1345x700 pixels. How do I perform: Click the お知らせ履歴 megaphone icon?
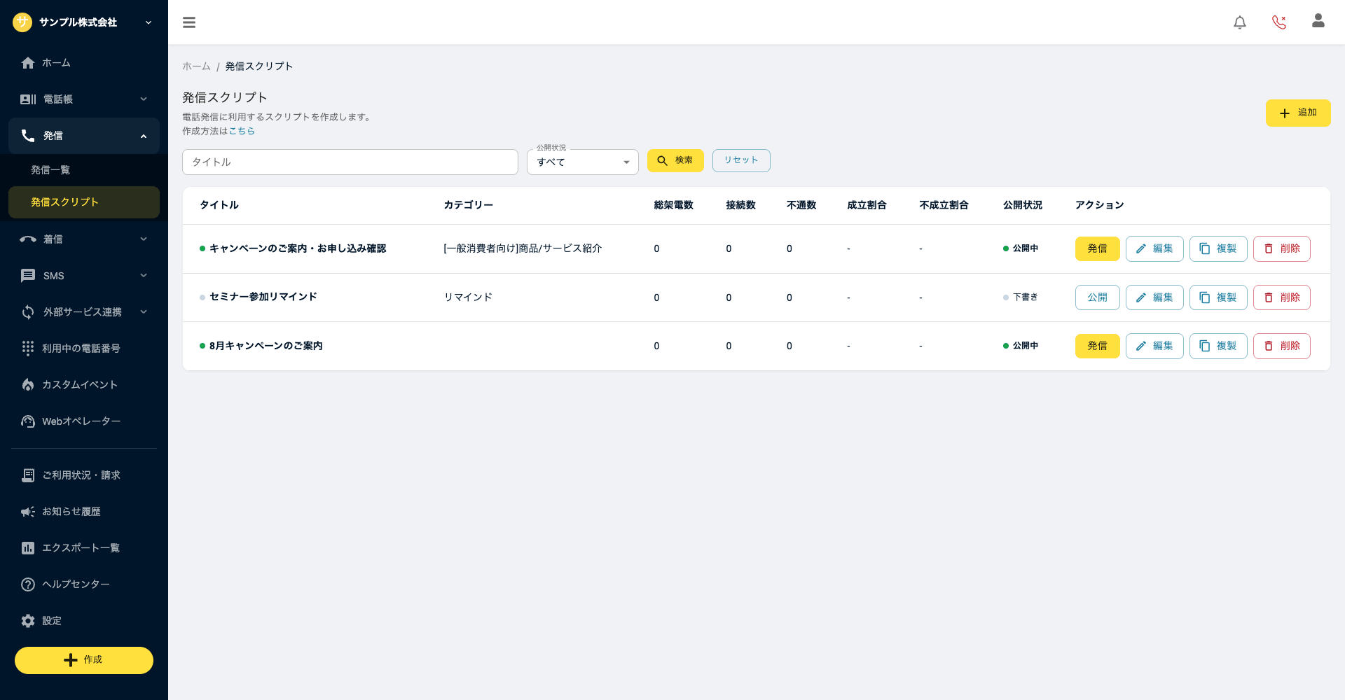(28, 512)
